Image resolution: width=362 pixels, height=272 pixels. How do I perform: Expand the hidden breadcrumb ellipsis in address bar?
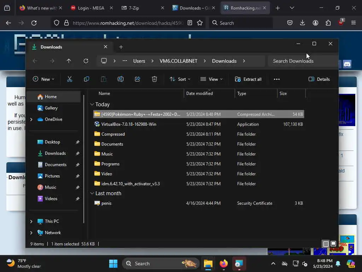[x=125, y=61]
